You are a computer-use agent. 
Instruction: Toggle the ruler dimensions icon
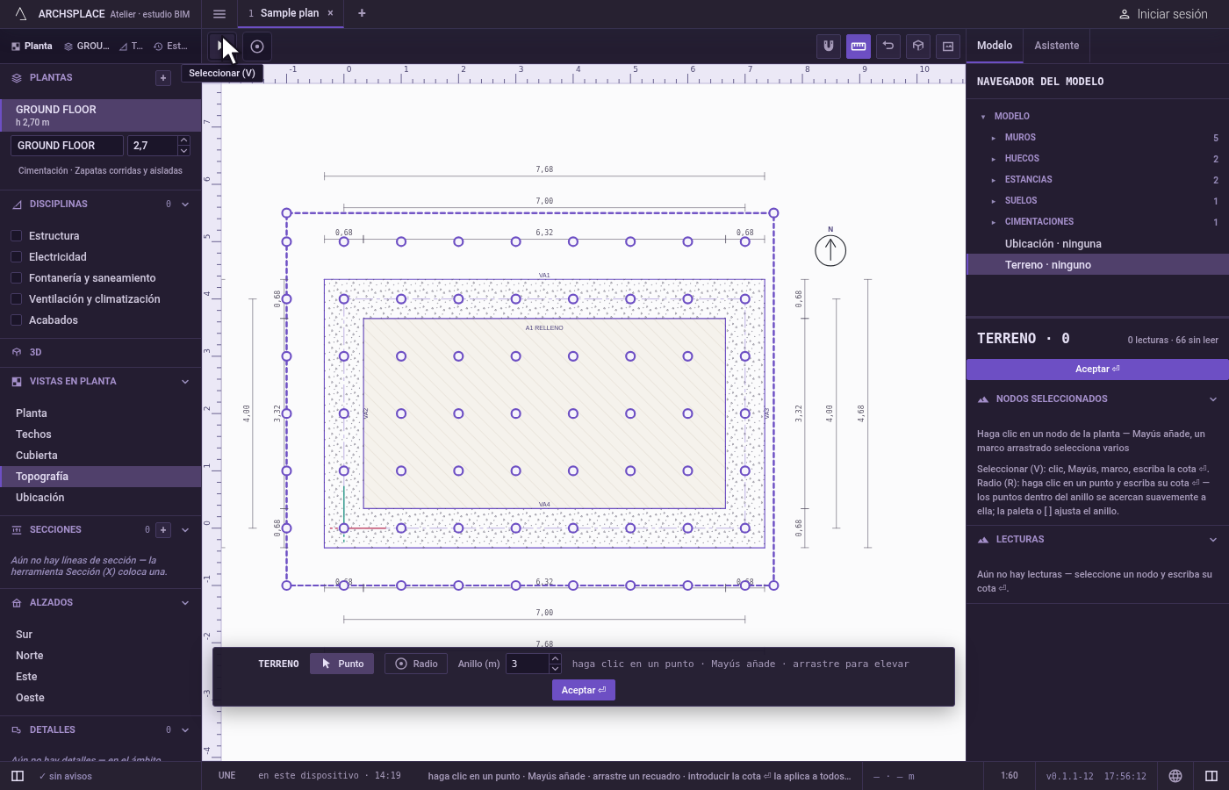coord(859,47)
